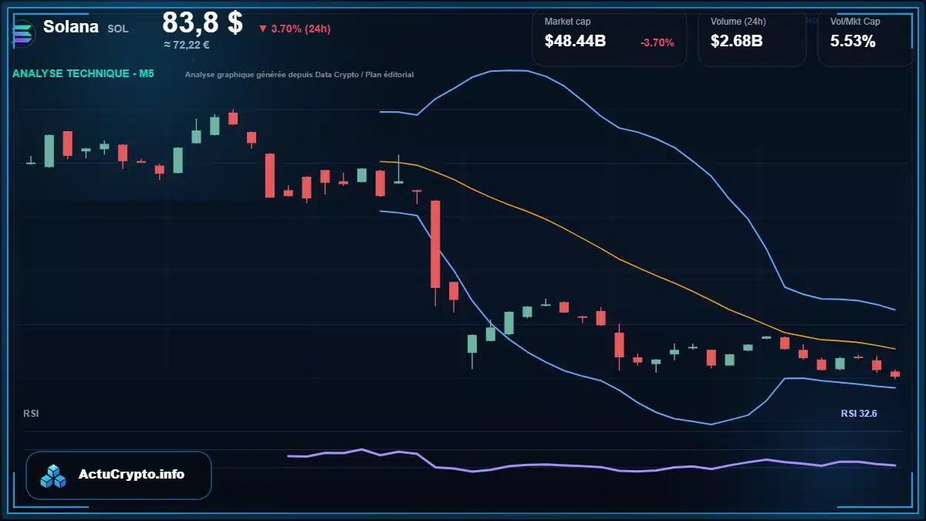Click the ≈ 72,22 € converted price
The width and height of the screenshot is (926, 521).
point(186,45)
